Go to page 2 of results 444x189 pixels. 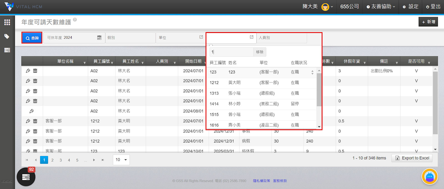(x=52, y=160)
